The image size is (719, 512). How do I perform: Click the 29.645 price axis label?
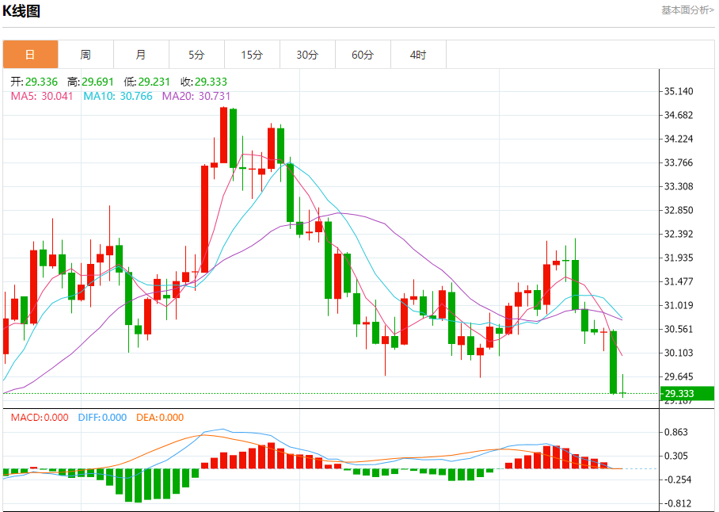679,377
